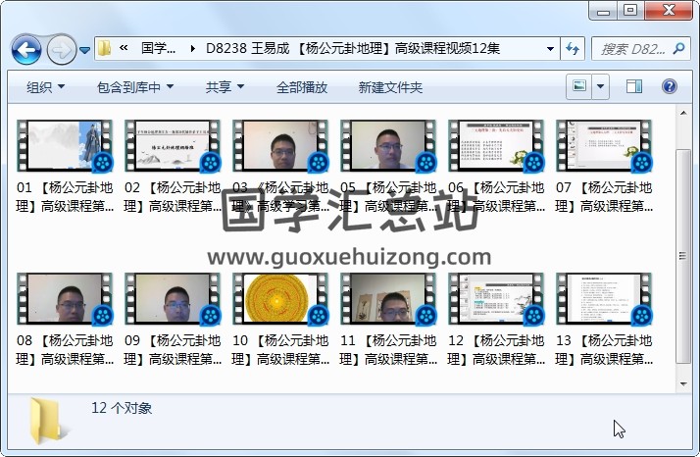Viewport: 700px width, 457px height.
Task: Open the 包含到库中 menu
Action: tap(135, 87)
